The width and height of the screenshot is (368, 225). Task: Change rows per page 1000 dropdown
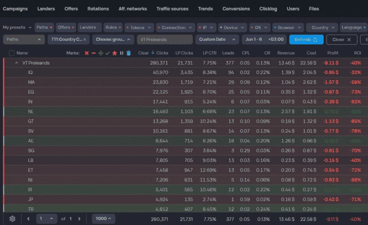[103, 218]
